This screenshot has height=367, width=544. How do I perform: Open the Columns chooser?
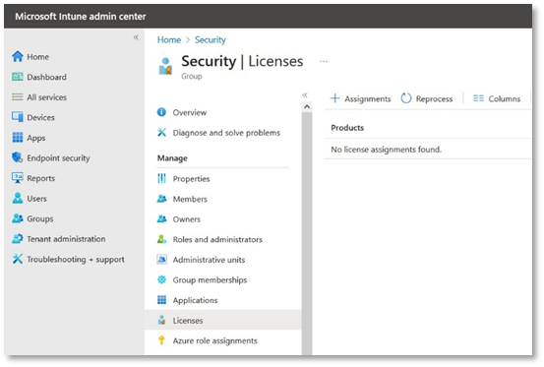(497, 98)
